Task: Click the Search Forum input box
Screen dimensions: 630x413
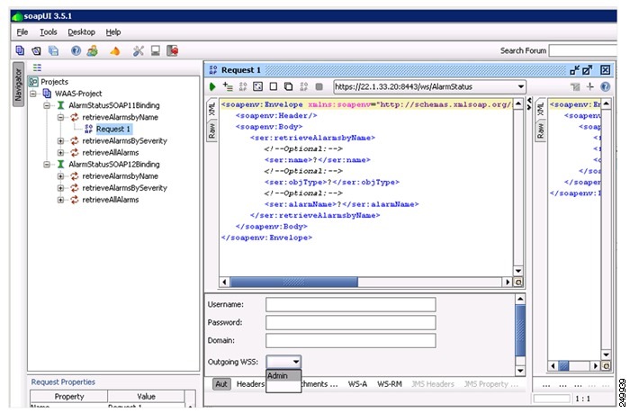Action: (x=582, y=50)
